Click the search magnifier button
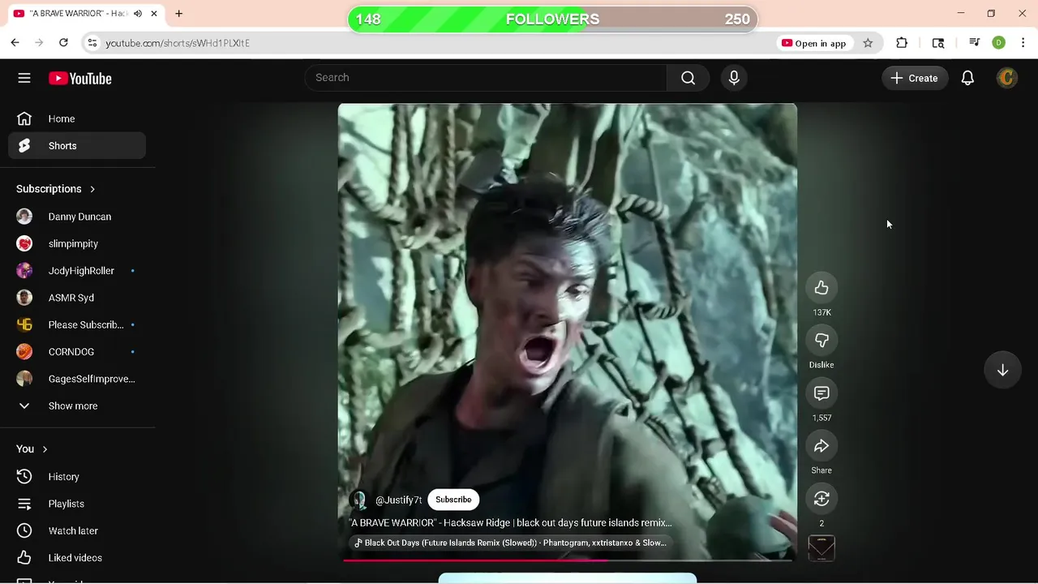1038x584 pixels. tap(688, 78)
